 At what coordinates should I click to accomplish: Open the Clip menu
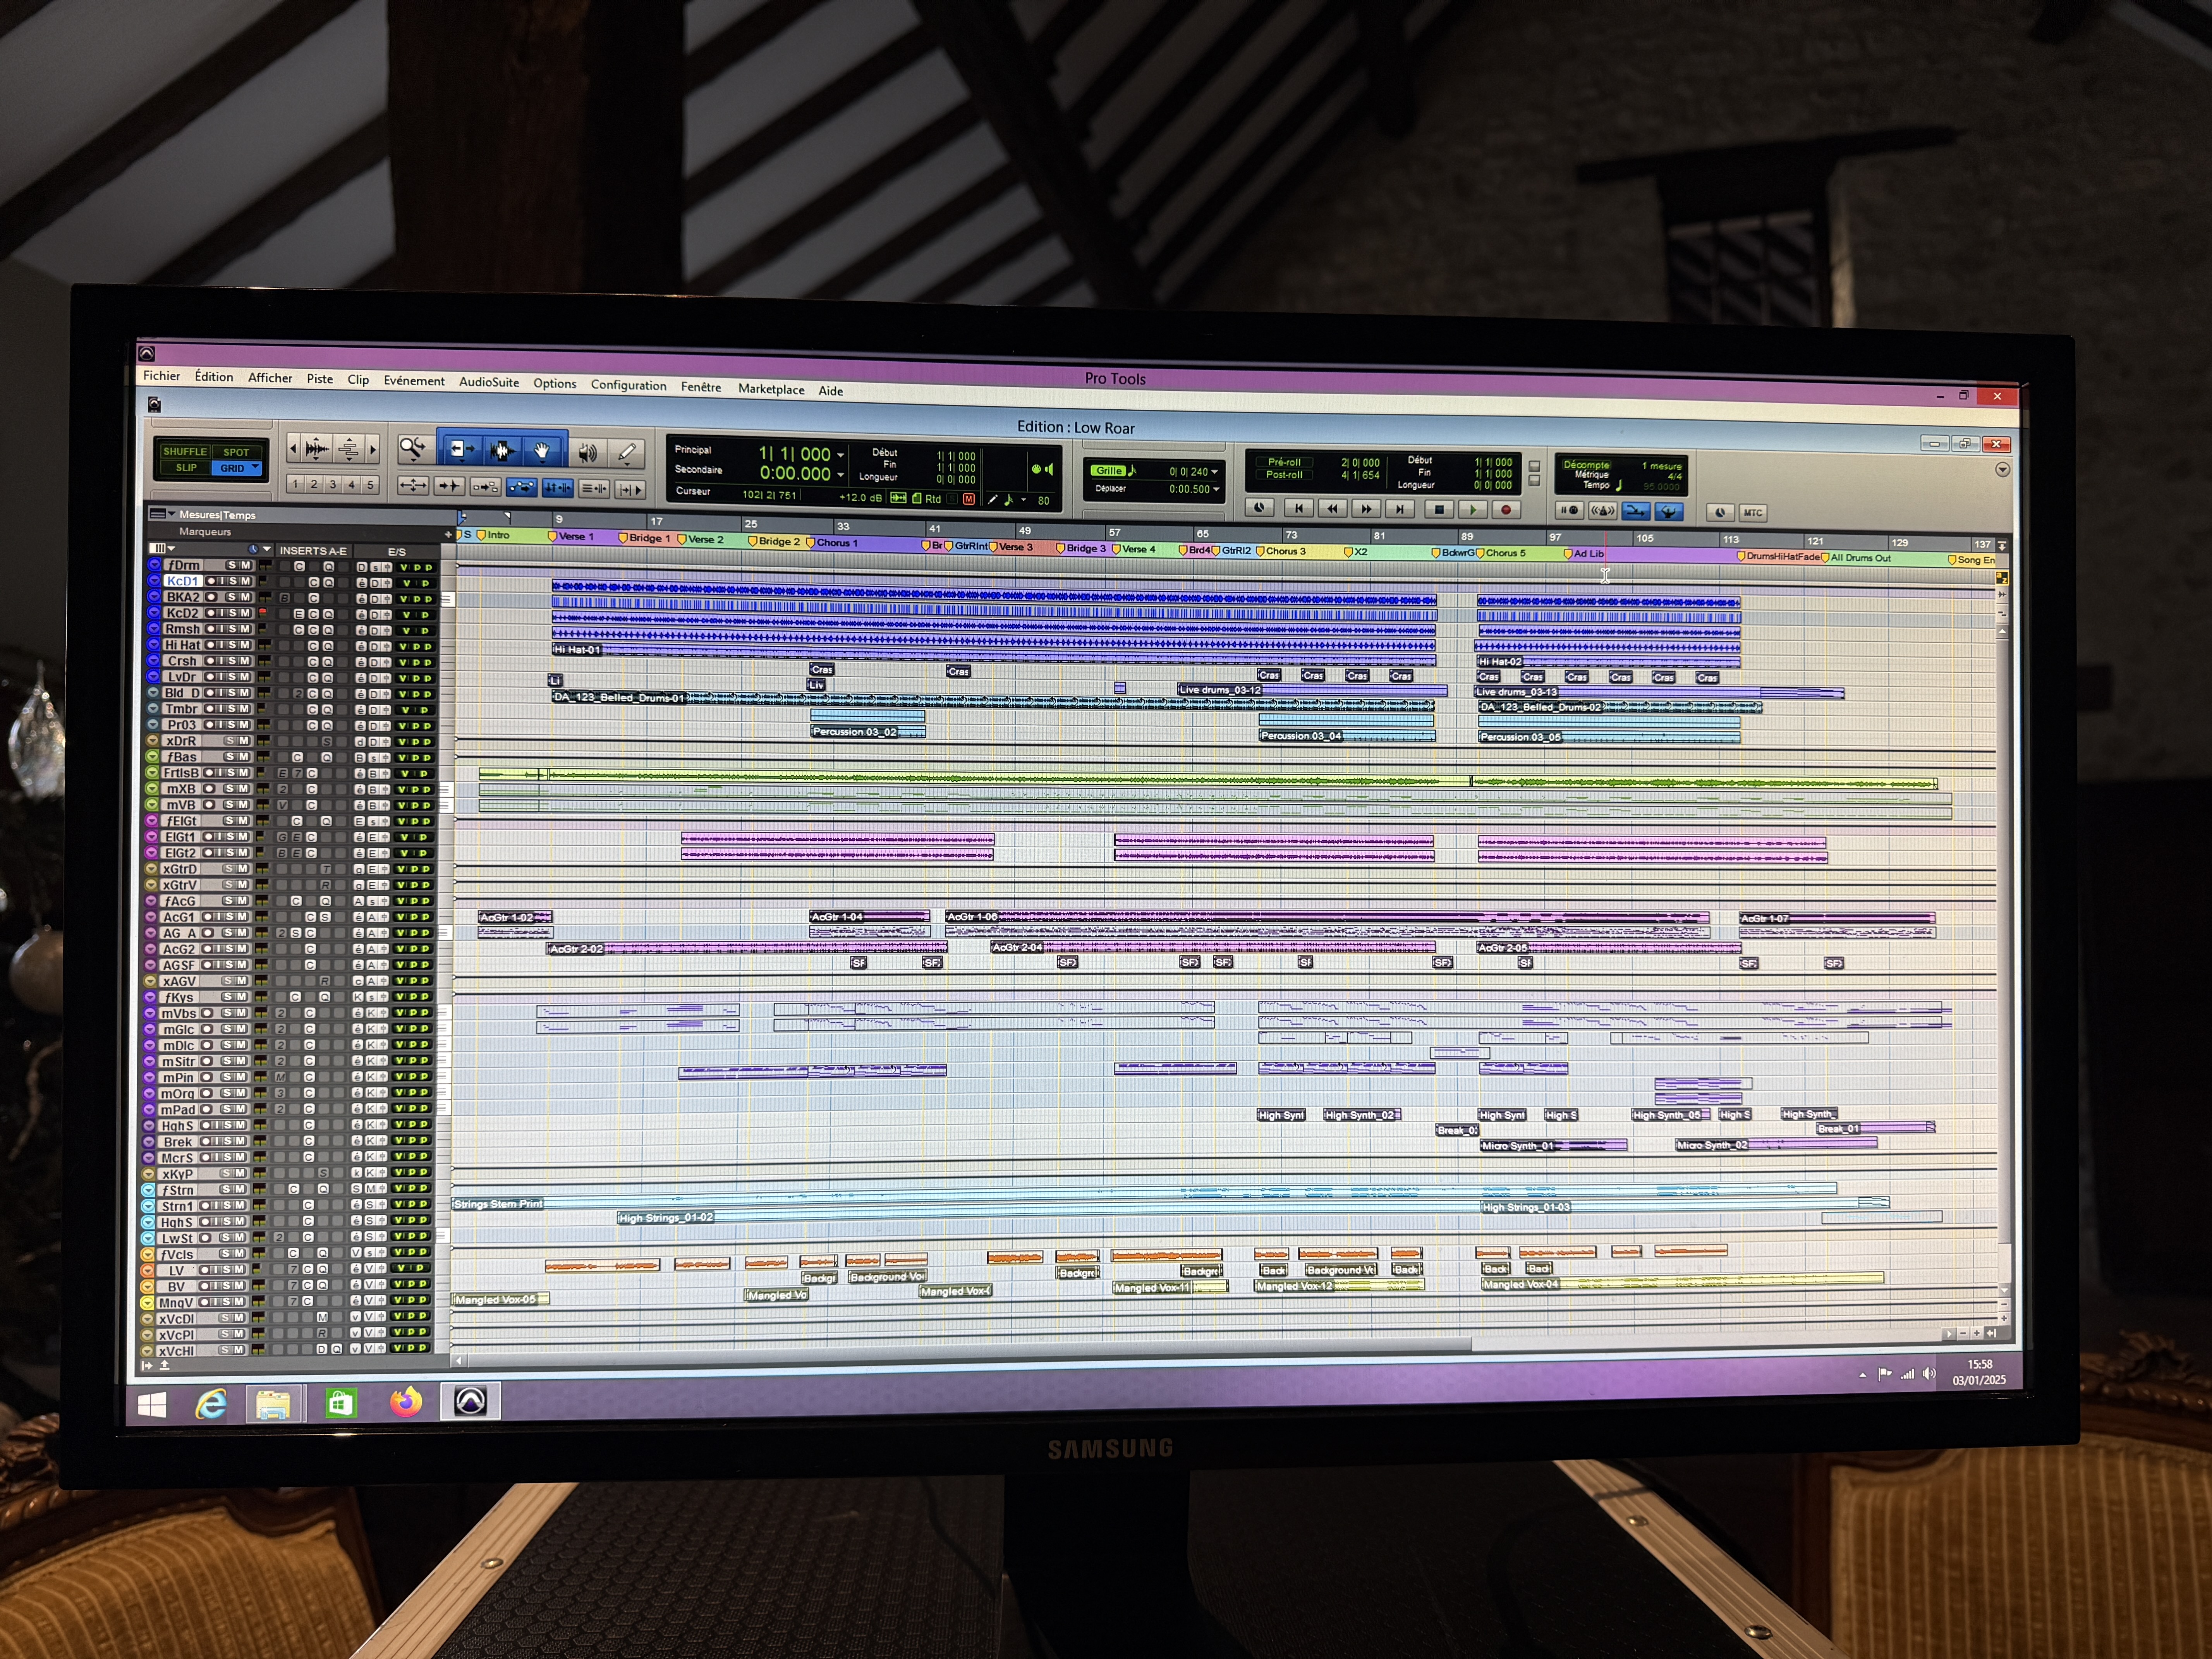click(x=358, y=380)
